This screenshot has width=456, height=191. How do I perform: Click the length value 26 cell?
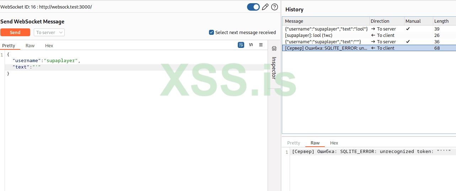pos(437,35)
